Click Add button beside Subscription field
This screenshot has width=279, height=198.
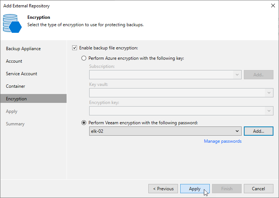tap(259, 74)
